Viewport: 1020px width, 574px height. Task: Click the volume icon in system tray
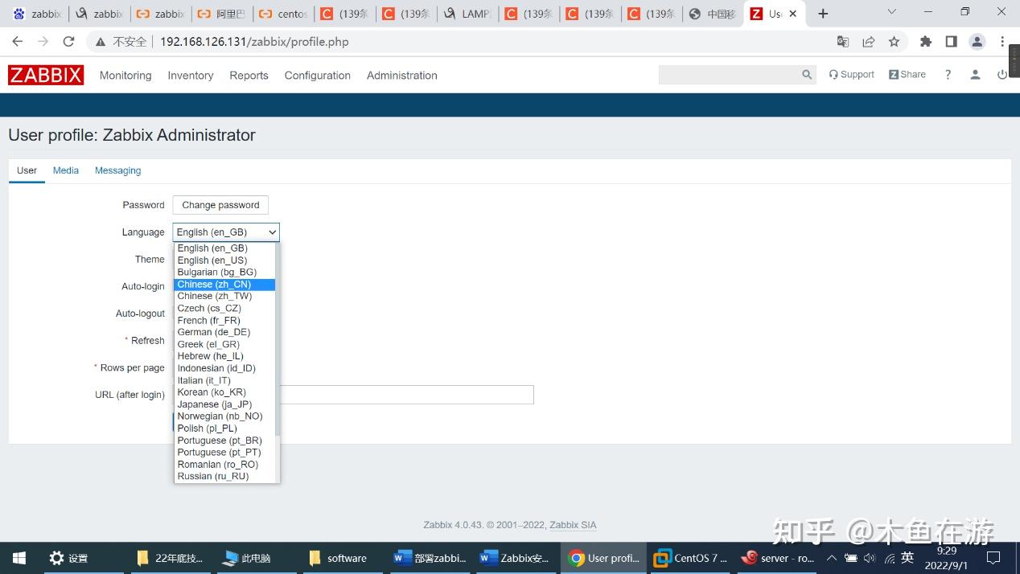870,558
